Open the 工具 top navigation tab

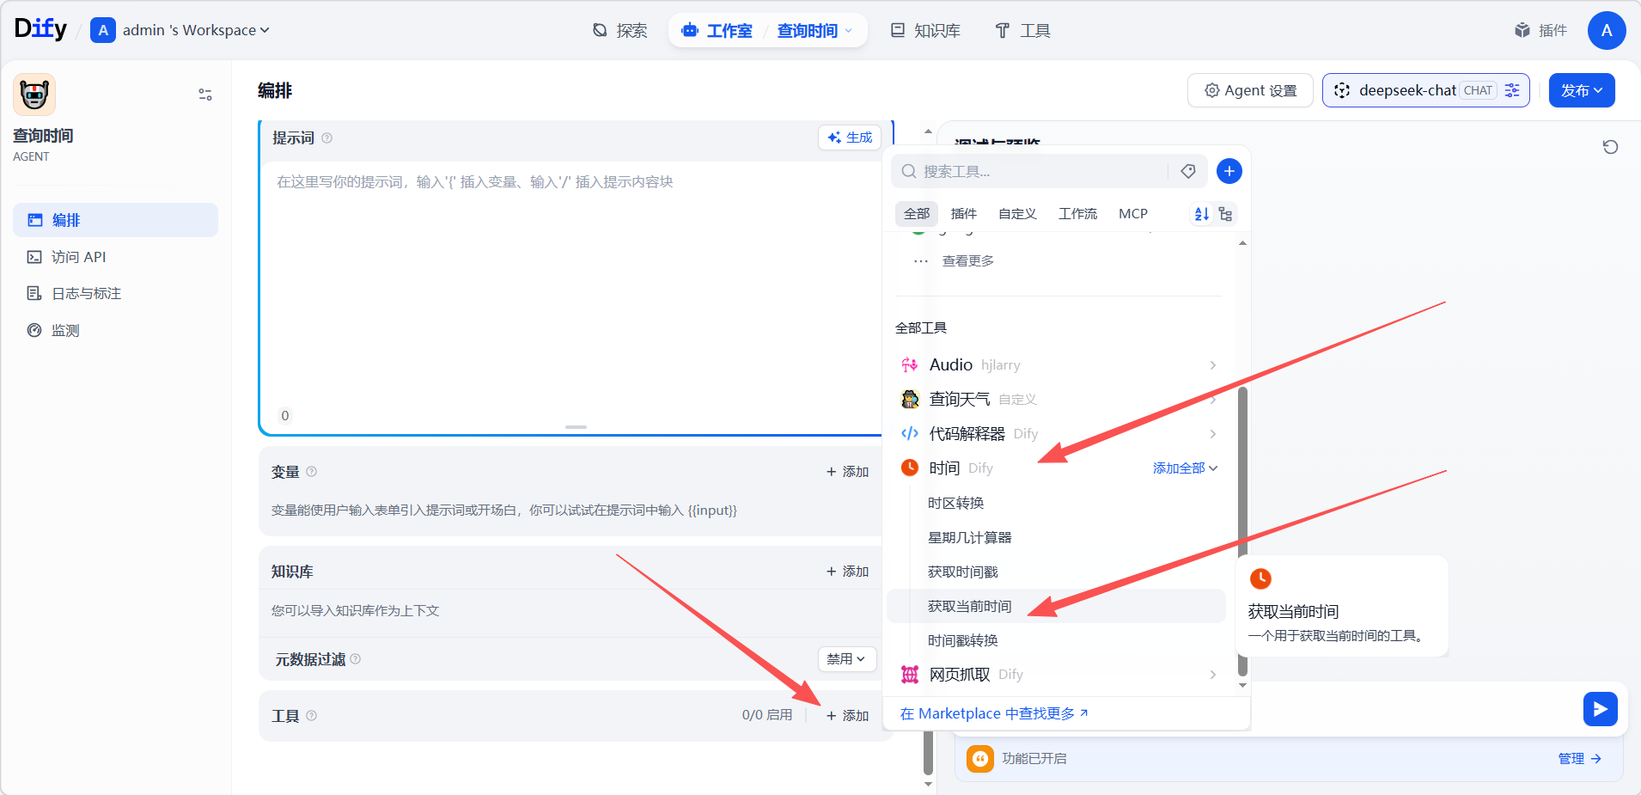(x=1022, y=31)
